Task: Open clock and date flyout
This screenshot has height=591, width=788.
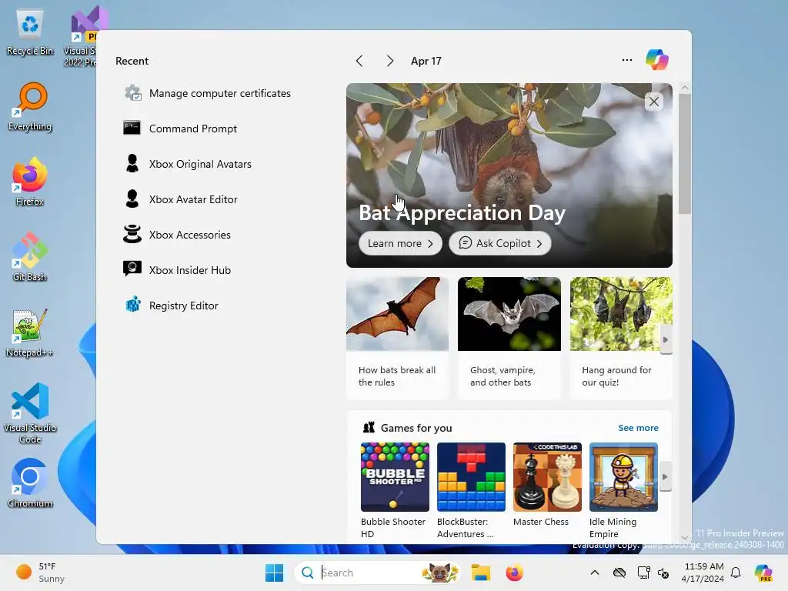Action: click(x=703, y=573)
